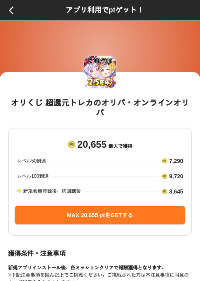Select the レベル50到達 mission row
The width and height of the screenshot is (200, 281).
click(100, 161)
